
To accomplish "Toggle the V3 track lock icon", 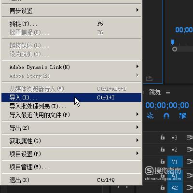I will pyautogui.click(x=163, y=137).
